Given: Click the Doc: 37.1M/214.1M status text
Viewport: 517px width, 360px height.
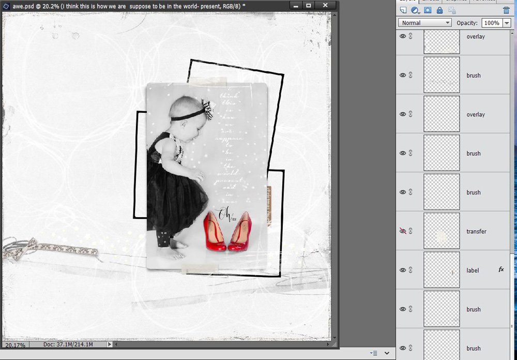Looking at the screenshot, I should pos(68,344).
